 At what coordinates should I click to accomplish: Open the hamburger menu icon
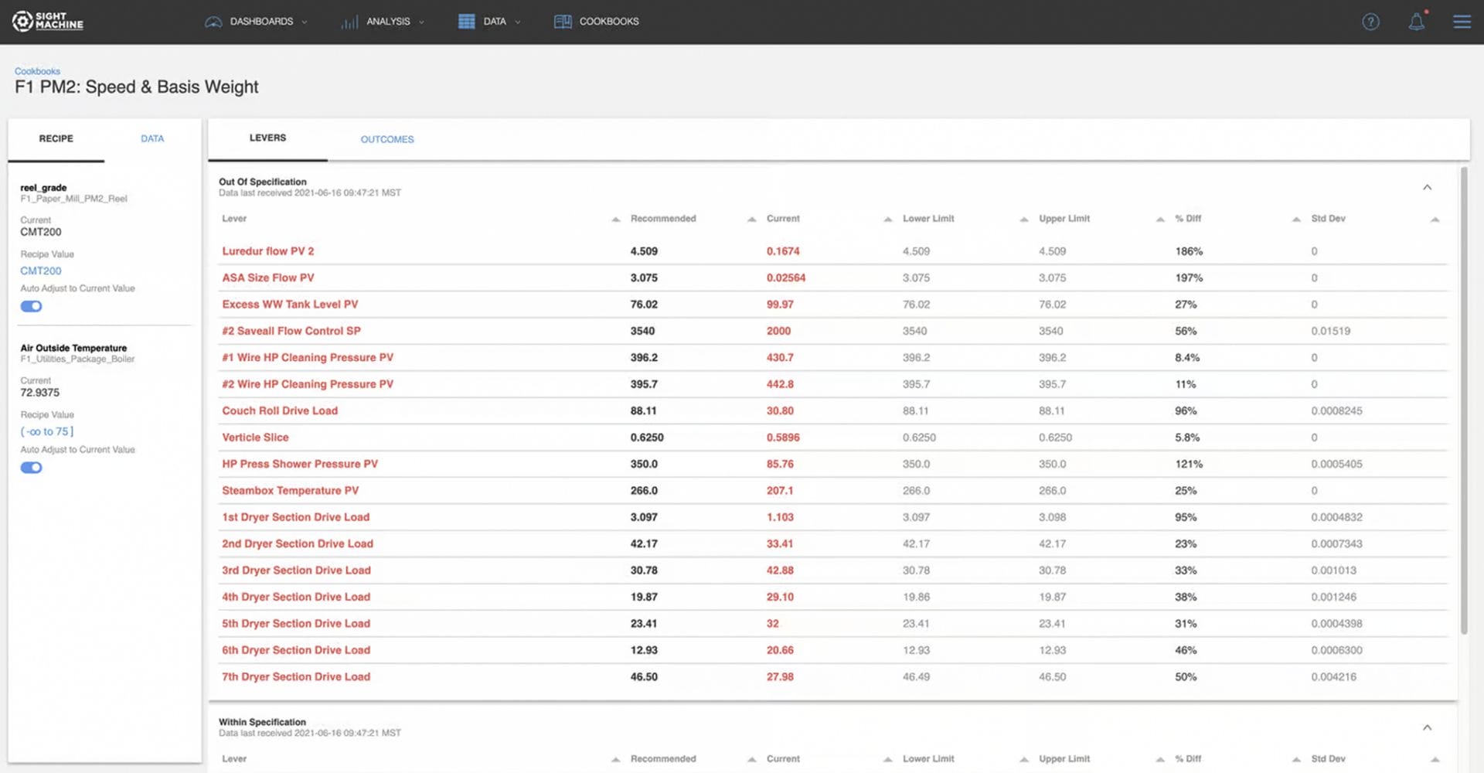point(1462,22)
